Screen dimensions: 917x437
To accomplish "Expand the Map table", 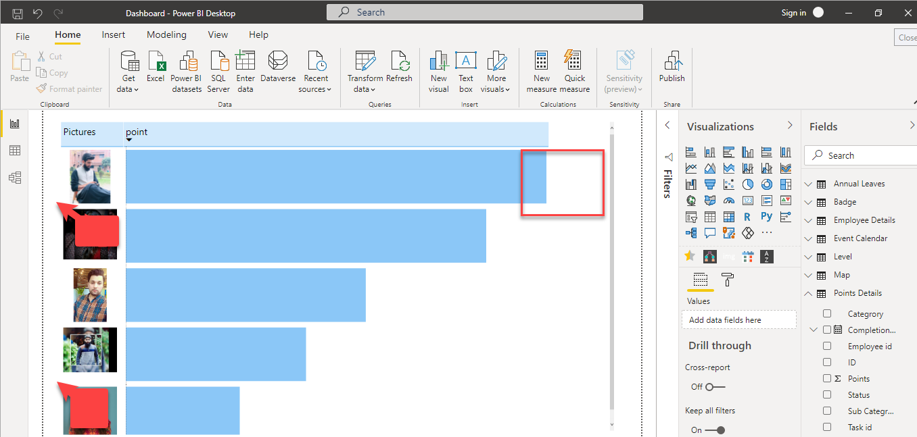I will [807, 275].
